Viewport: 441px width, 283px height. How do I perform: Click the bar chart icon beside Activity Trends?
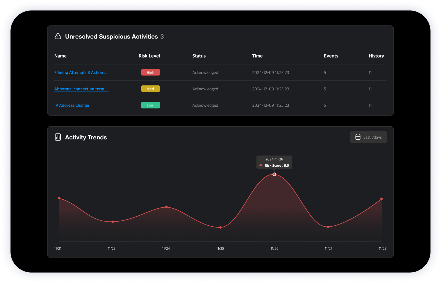click(x=58, y=137)
